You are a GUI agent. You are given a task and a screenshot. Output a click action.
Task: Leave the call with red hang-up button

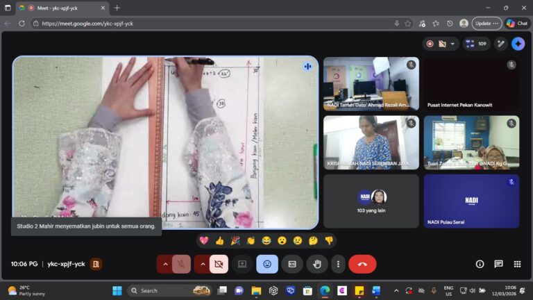click(362, 264)
